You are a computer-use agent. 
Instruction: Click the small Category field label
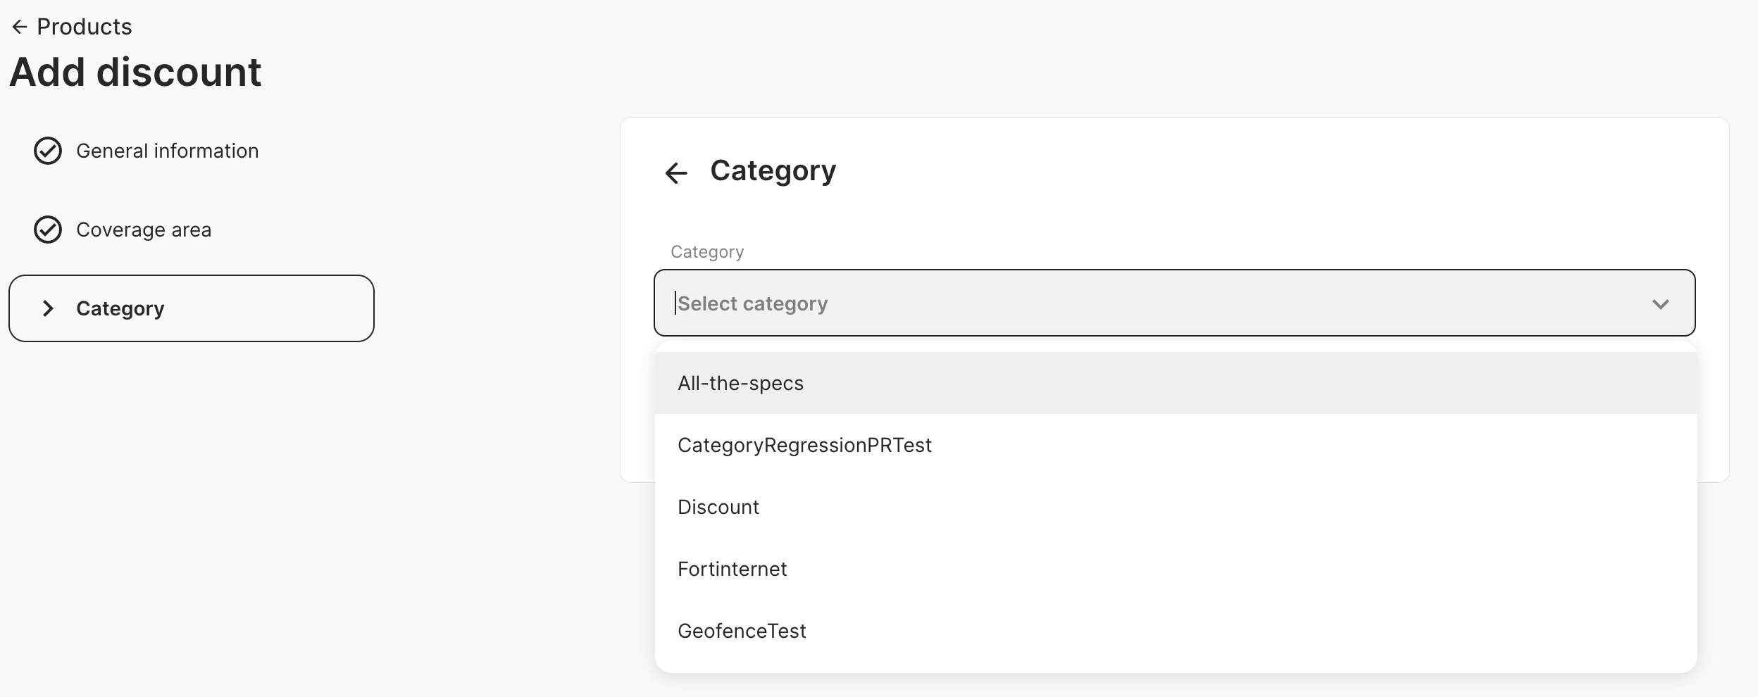706,252
